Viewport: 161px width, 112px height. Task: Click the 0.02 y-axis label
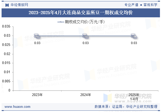(x=7, y=54)
